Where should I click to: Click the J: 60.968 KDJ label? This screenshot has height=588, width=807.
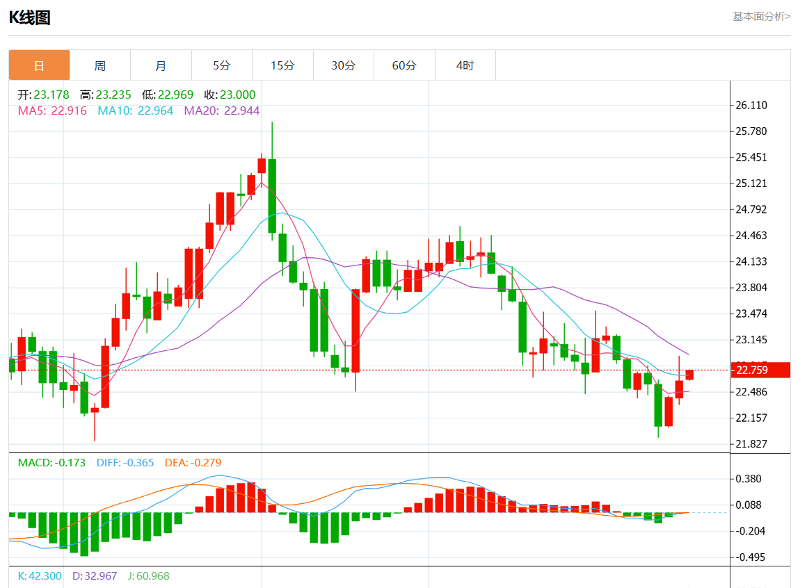pyautogui.click(x=148, y=576)
